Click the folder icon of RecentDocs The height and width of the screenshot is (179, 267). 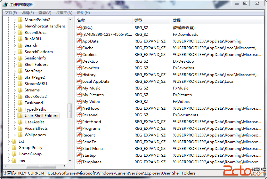click(x=20, y=33)
